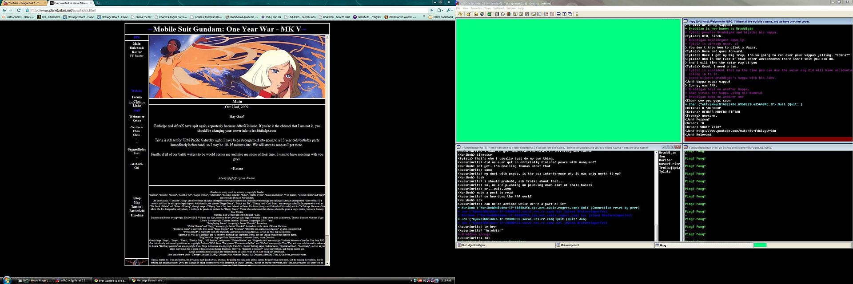Click the mIRC DCC chat icon
The width and height of the screenshot is (853, 284).
click(x=521, y=14)
